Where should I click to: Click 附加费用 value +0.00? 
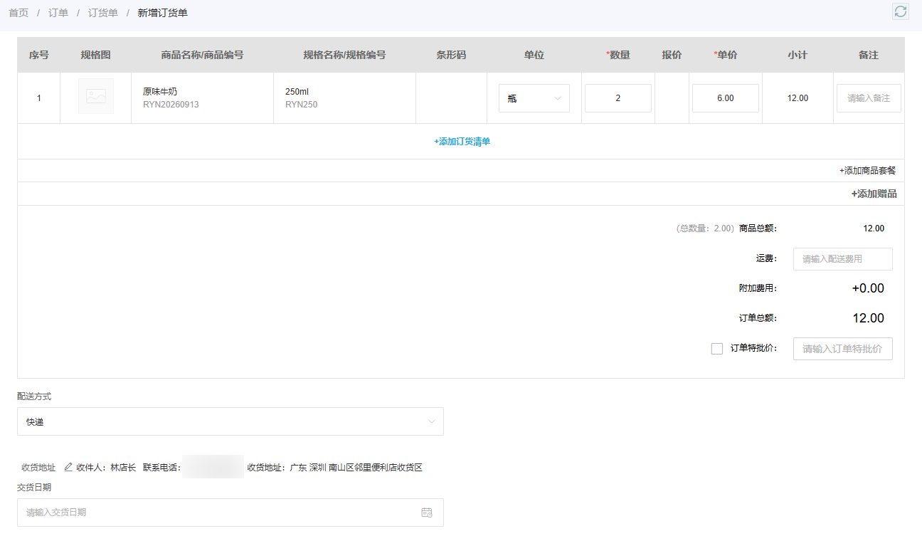868,288
